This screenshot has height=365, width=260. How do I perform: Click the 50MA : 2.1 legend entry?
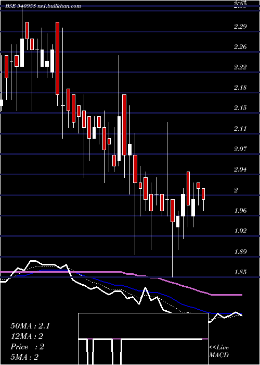coord(30,326)
